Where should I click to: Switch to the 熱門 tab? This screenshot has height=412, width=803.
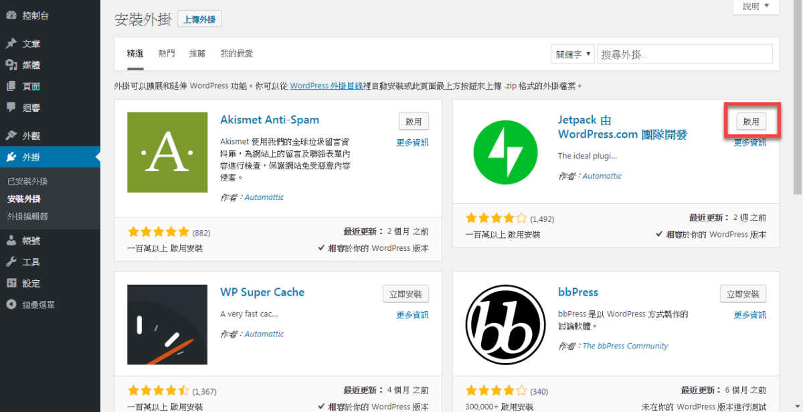point(167,54)
